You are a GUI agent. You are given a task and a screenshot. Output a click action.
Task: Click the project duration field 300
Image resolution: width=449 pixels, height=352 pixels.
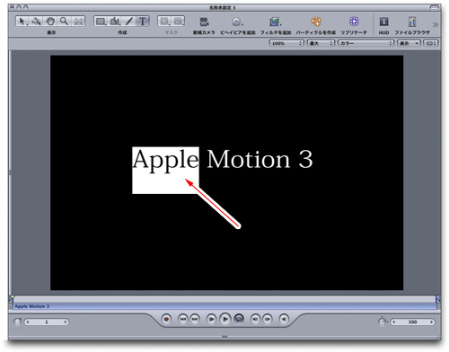pyautogui.click(x=412, y=322)
